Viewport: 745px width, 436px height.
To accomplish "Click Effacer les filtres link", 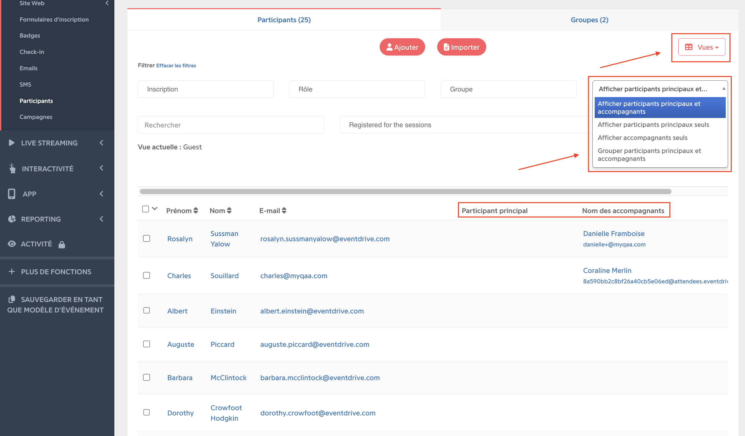I will click(176, 65).
